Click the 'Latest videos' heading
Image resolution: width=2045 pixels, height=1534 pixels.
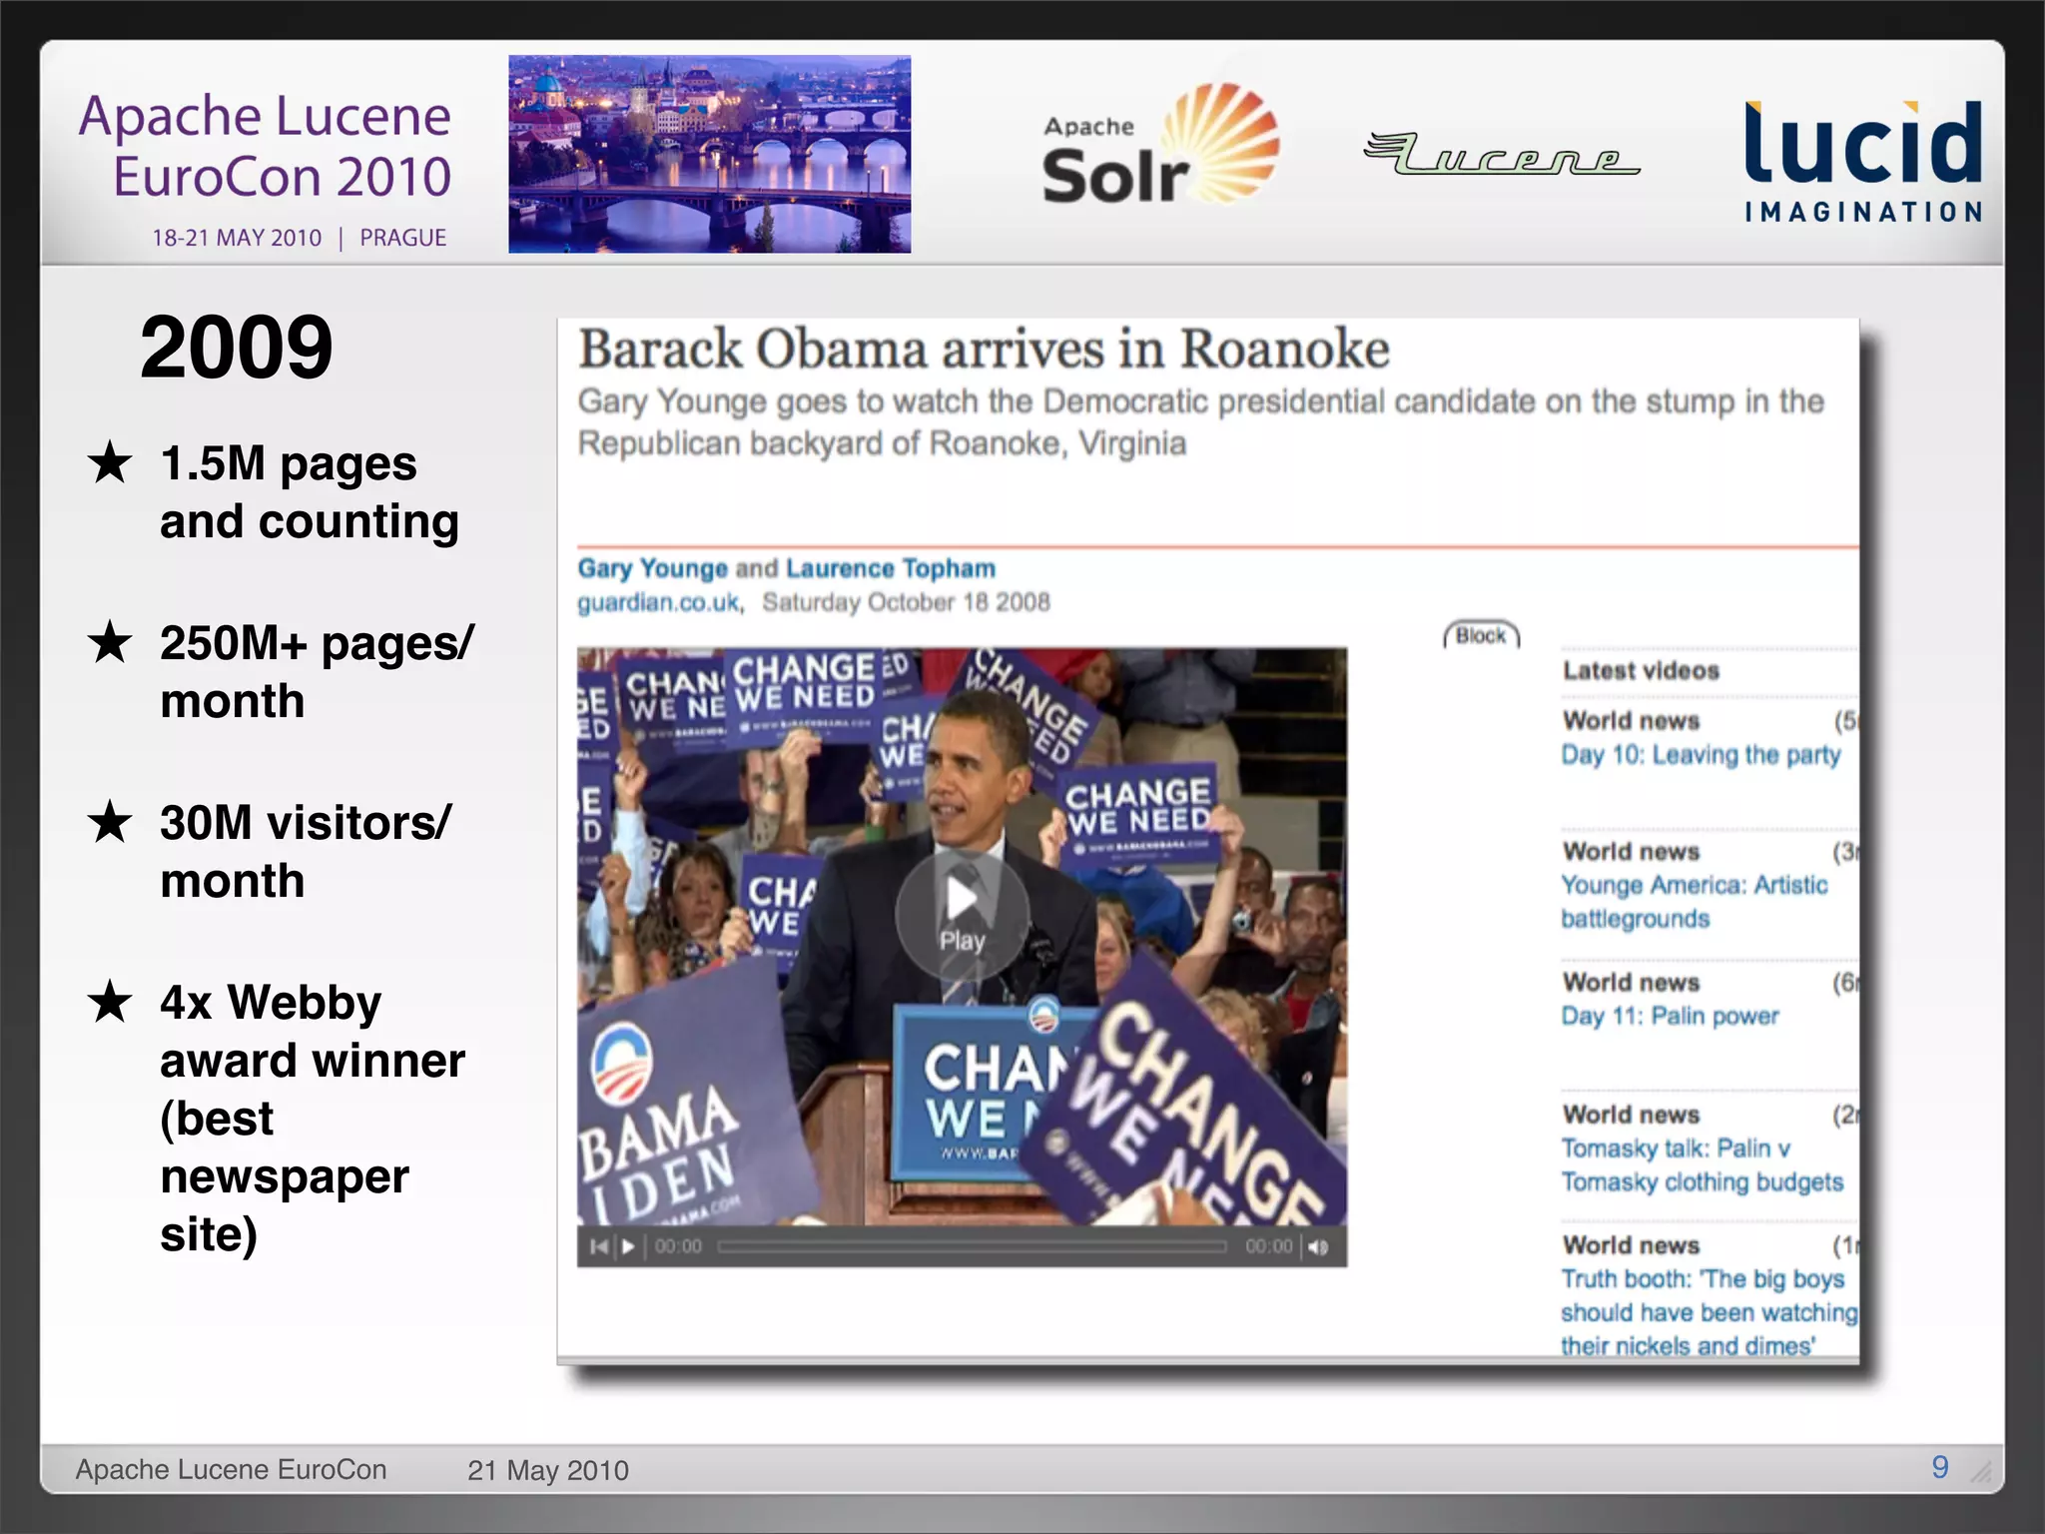[1642, 671]
